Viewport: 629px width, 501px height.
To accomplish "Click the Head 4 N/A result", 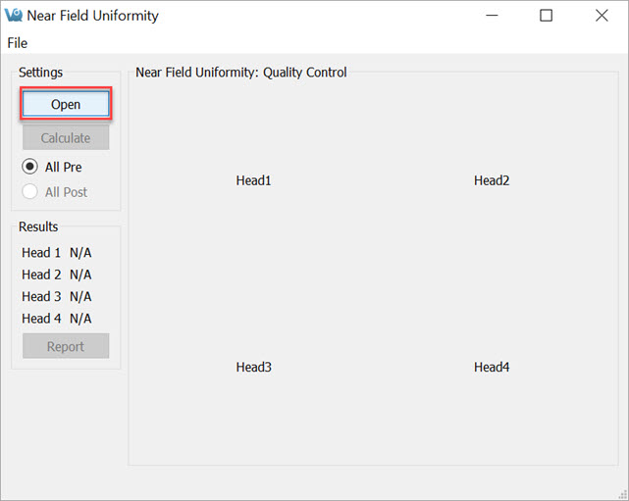I will coord(80,319).
